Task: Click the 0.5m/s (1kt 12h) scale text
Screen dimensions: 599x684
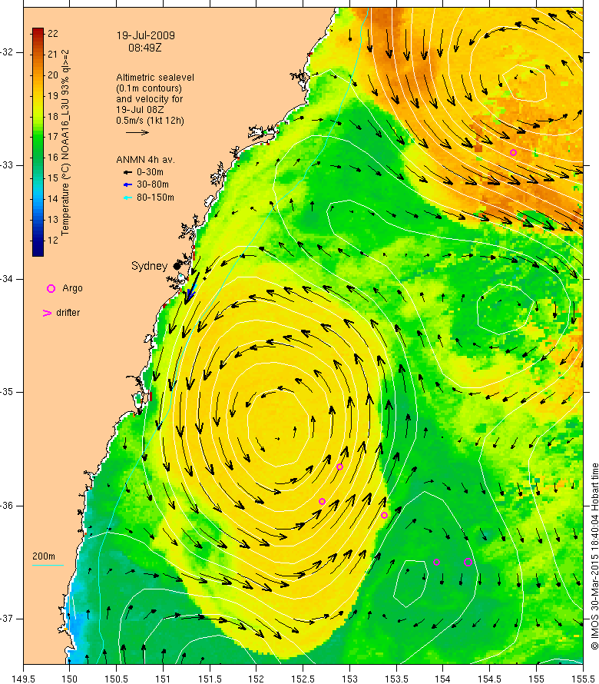Action: [150, 121]
